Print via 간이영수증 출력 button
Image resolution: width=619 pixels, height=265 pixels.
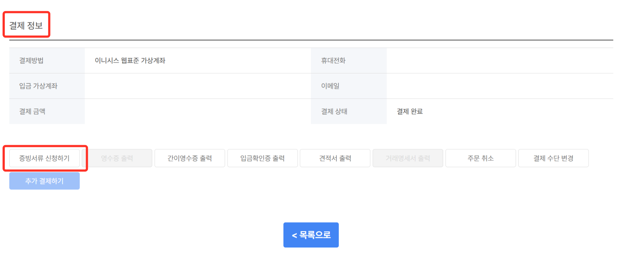pyautogui.click(x=190, y=158)
